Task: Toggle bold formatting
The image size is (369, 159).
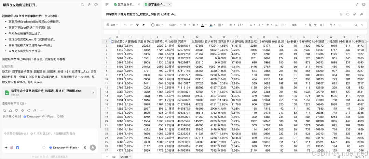Action: pyautogui.click(x=194, y=25)
